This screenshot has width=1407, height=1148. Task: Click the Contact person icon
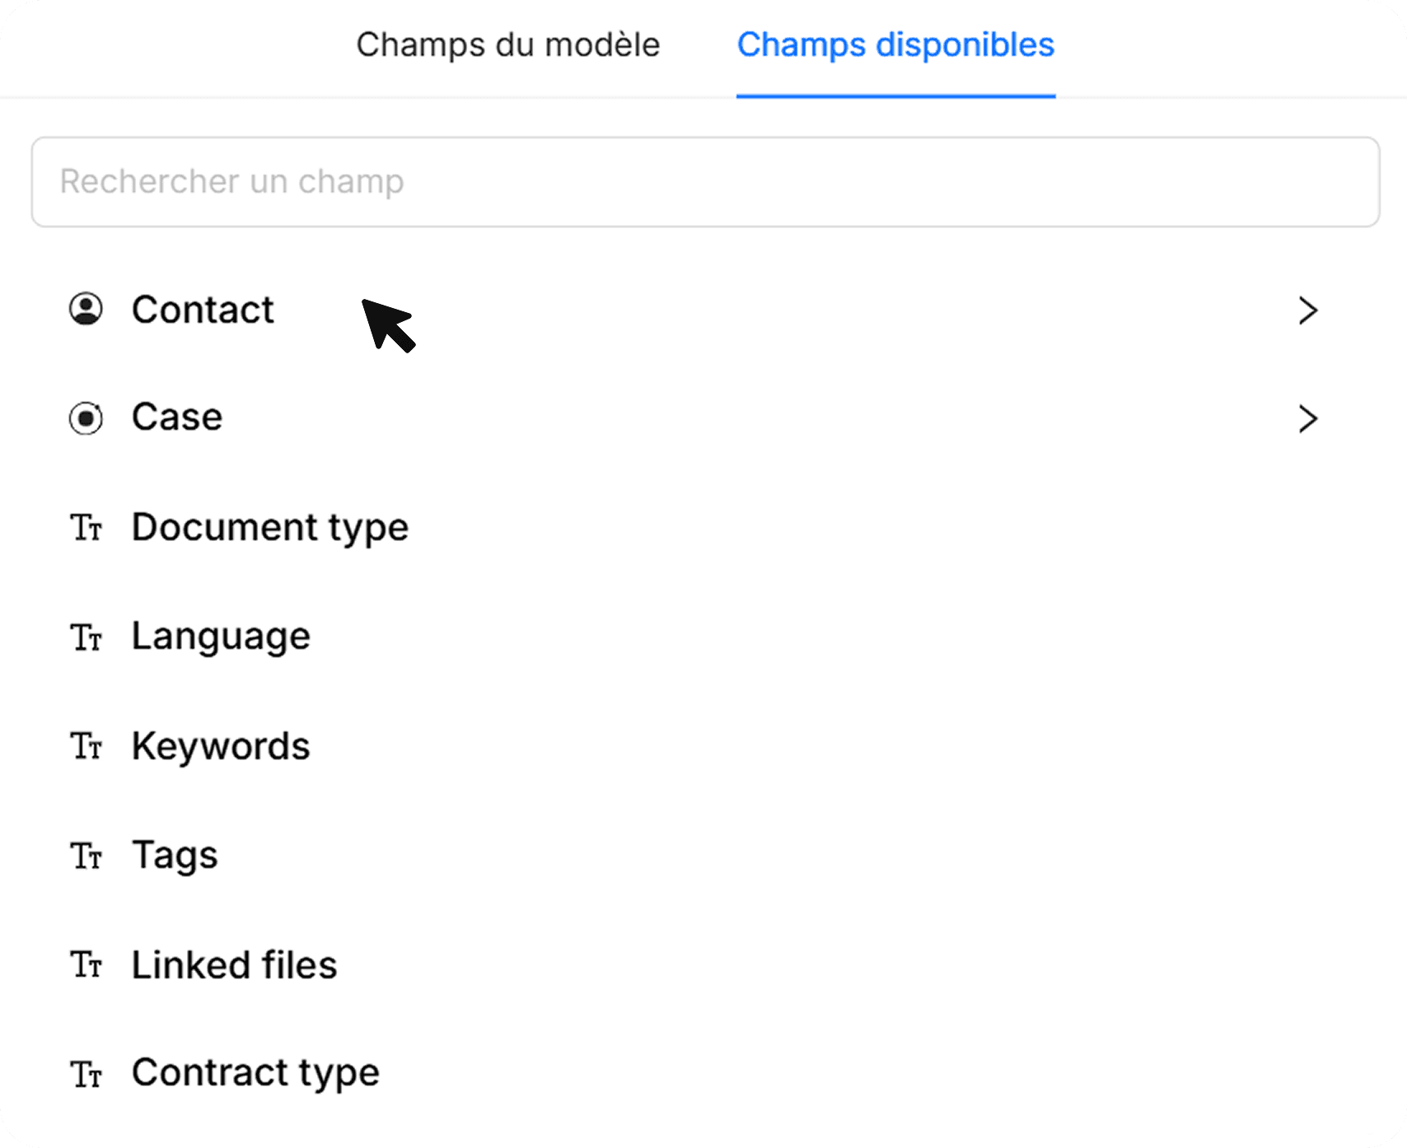tap(86, 310)
